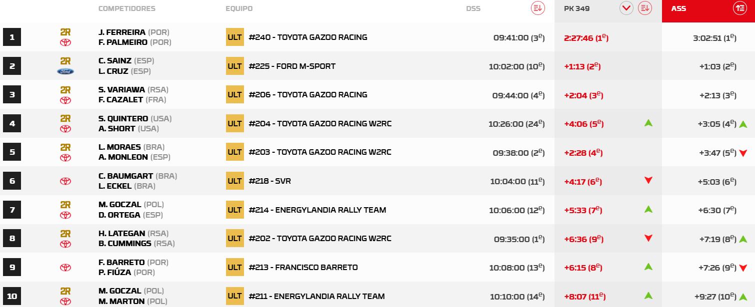Image resolution: width=755 pixels, height=307 pixels.
Task: Click the green up arrow on Quintero's row
Action: coord(648,122)
